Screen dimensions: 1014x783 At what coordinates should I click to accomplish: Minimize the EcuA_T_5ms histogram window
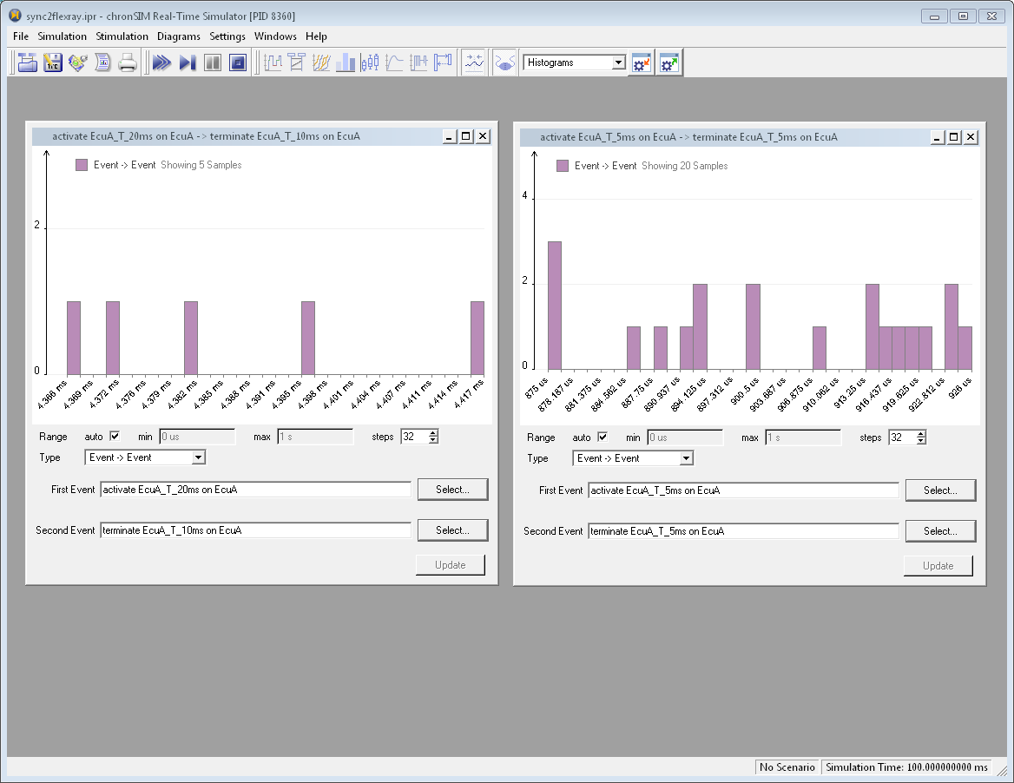click(x=937, y=137)
